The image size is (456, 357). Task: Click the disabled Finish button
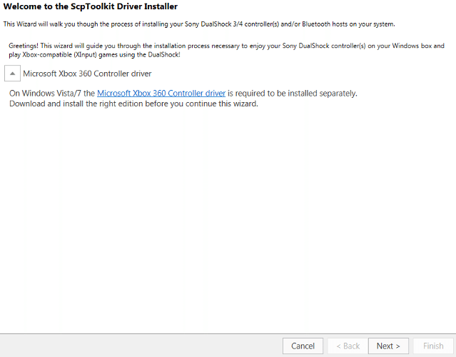(x=433, y=346)
